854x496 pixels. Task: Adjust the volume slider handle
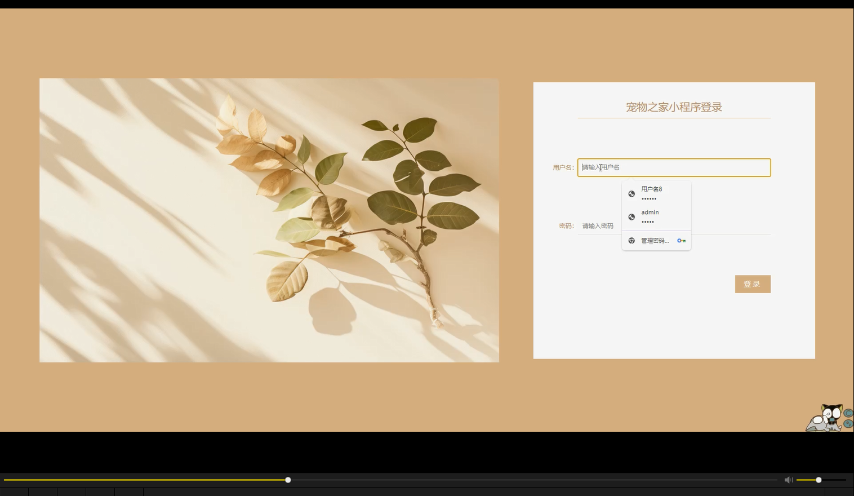[x=819, y=480]
